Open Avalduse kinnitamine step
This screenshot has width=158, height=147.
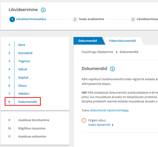tap(34, 120)
